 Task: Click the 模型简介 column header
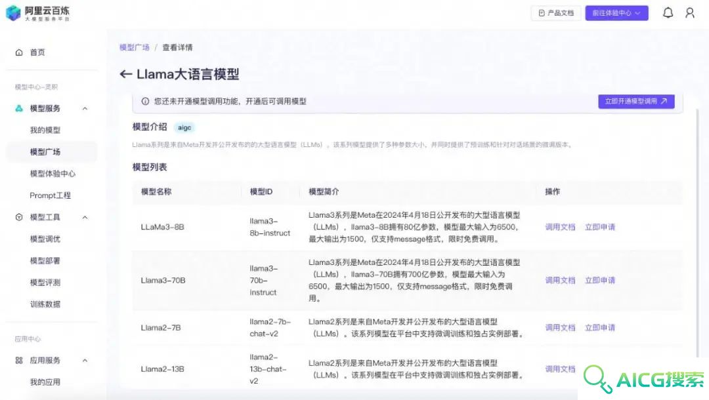coord(324,192)
